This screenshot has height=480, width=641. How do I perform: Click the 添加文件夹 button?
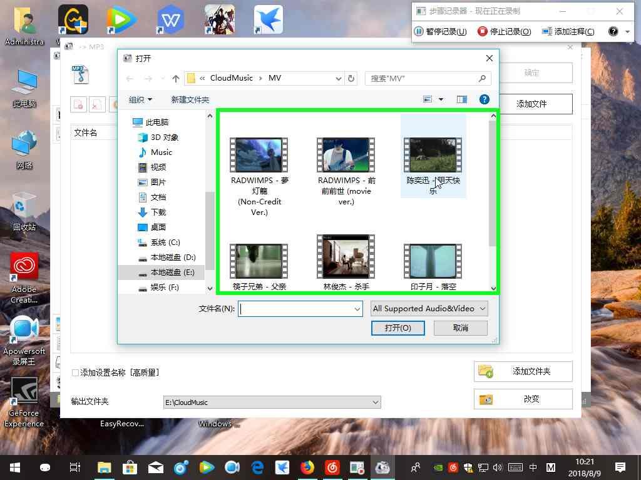[523, 371]
